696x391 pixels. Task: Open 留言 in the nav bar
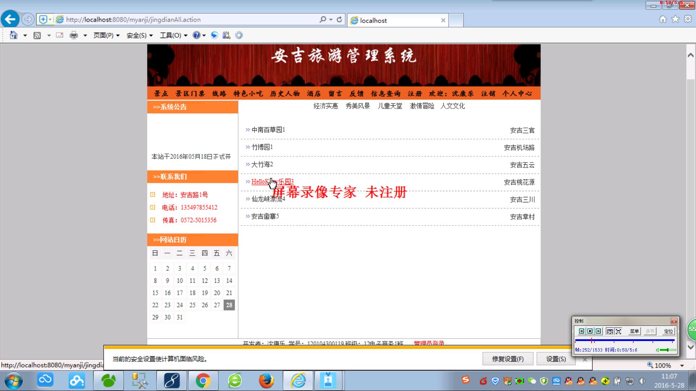(x=335, y=94)
